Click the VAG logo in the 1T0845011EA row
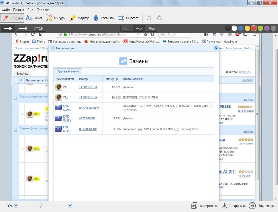 click(59, 97)
